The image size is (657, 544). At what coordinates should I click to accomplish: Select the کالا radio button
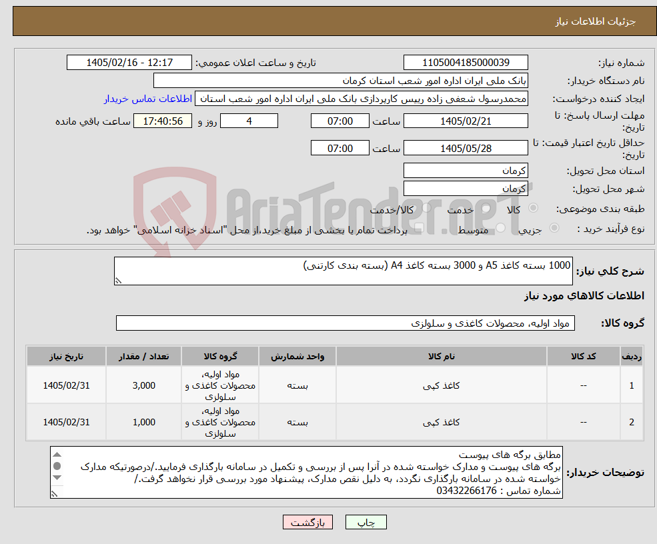click(534, 208)
